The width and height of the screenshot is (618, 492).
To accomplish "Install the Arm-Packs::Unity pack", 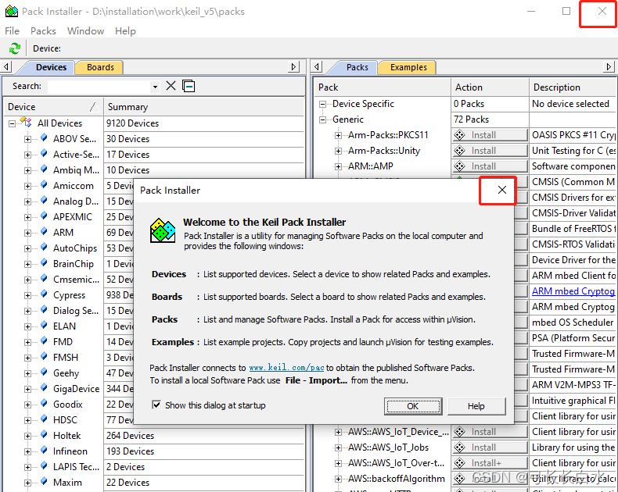I will pyautogui.click(x=490, y=151).
